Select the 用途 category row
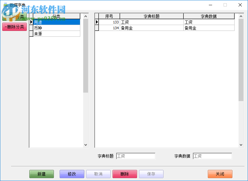Image resolution: width=248 pixels, height=181 pixels. (57, 22)
